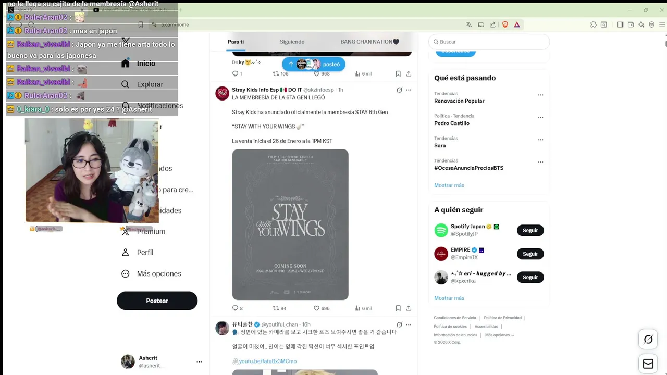Open options for #OcesaAnunciaPreciosBTS trend
The height and width of the screenshot is (375, 667).
[x=540, y=162]
